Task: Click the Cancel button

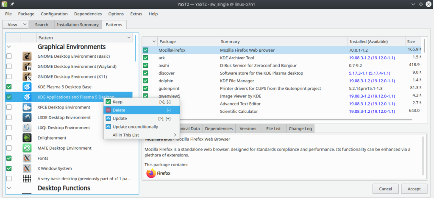Action: point(386,189)
